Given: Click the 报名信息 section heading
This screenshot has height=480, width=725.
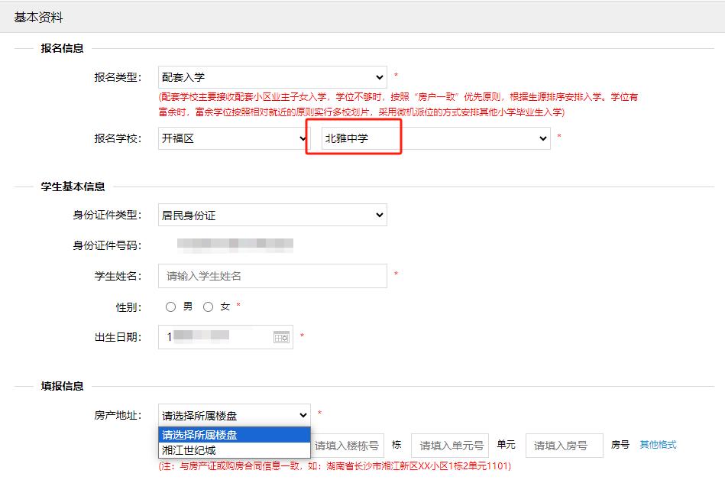Looking at the screenshot, I should tap(62, 48).
